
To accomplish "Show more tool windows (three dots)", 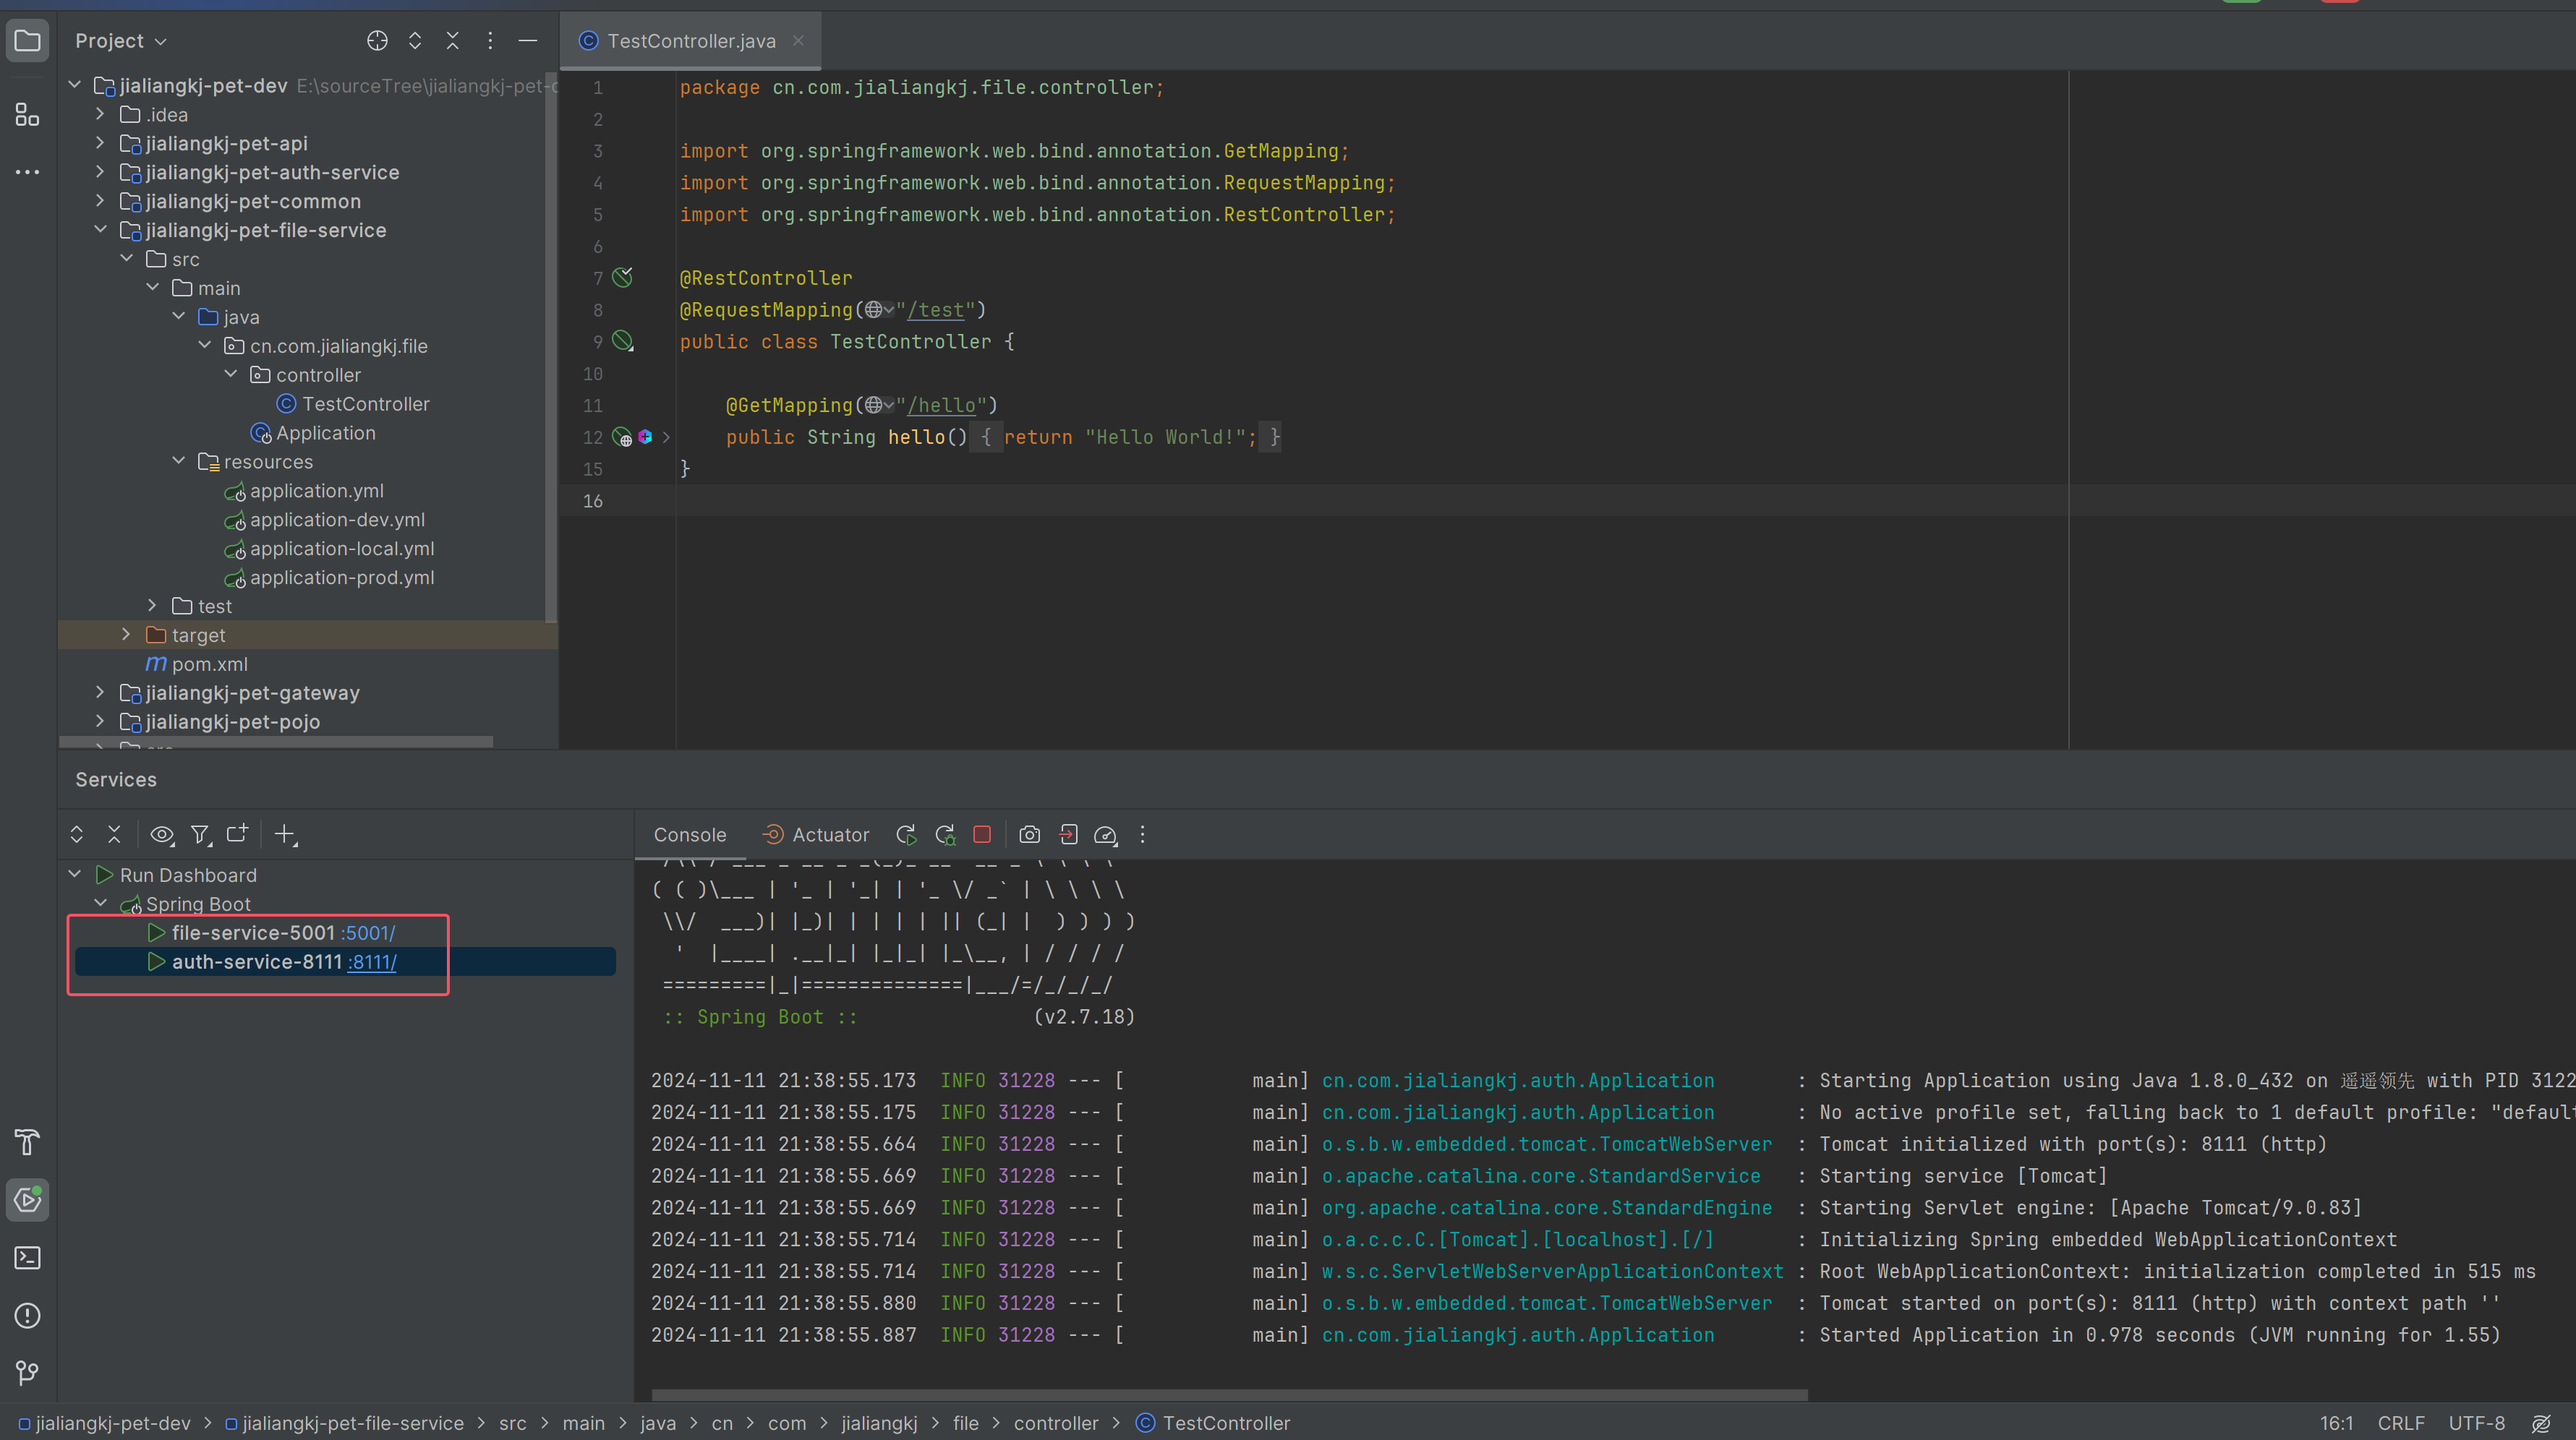I will pos(27,172).
